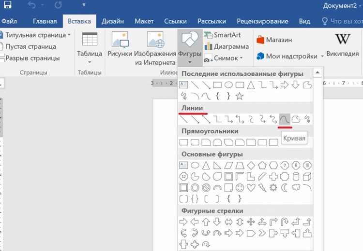Insert a Пустая страница
This screenshot has width=363, height=251.
28,47
